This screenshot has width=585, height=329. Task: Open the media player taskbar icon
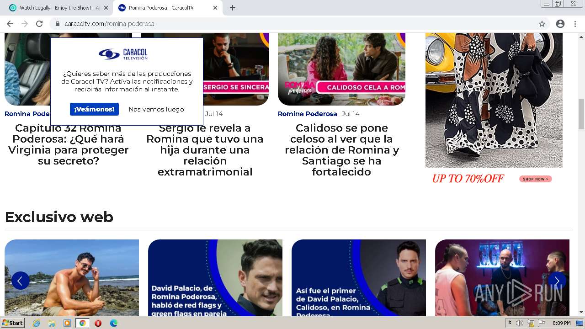pos(67,323)
